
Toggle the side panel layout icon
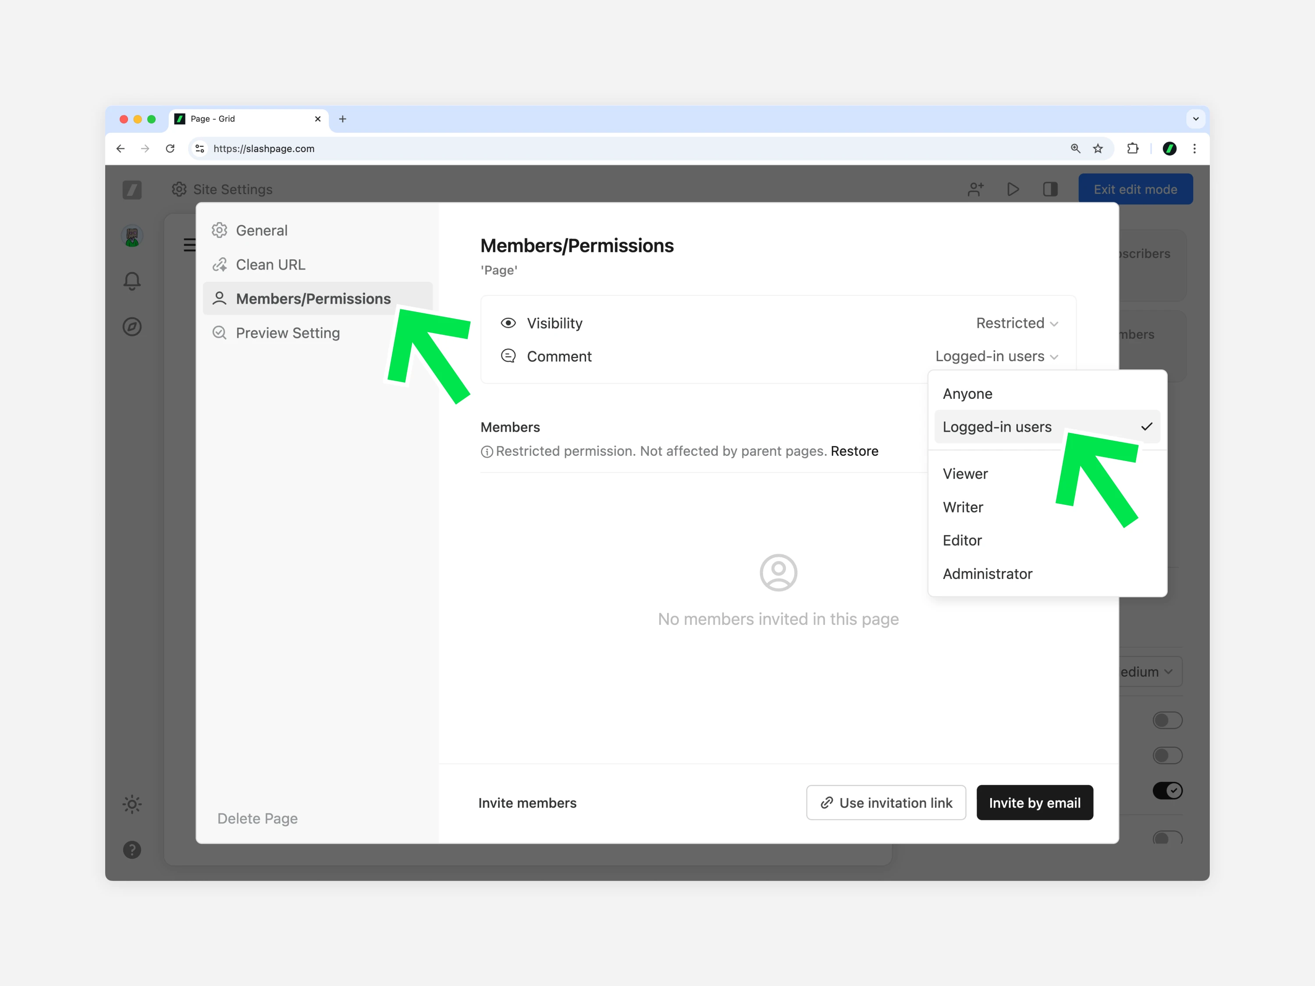1050,189
